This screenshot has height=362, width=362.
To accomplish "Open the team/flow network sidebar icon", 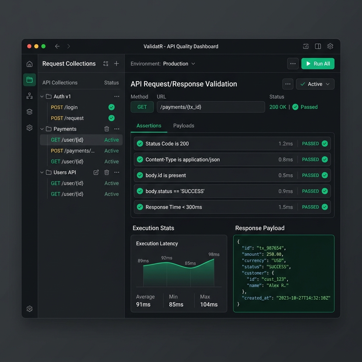I will (x=29, y=96).
